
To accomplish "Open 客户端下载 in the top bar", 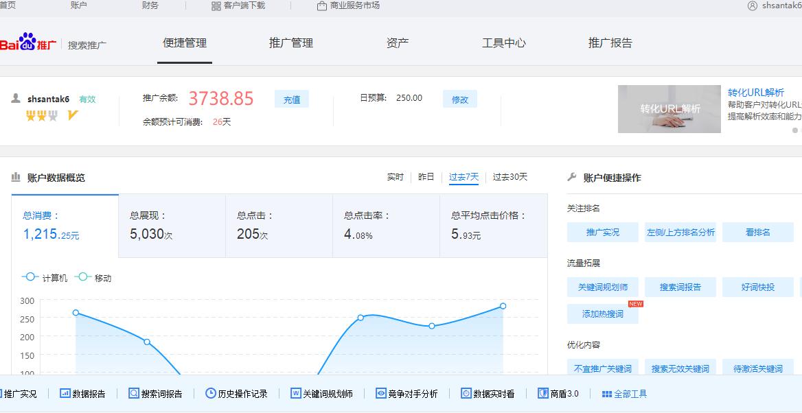I will tap(238, 5).
